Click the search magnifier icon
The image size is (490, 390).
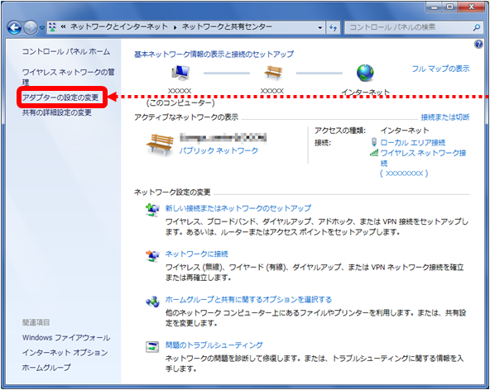[477, 27]
